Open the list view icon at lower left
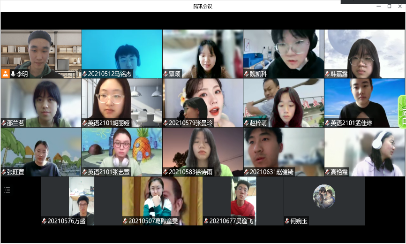This screenshot has height=244, width=406. pos(7,190)
